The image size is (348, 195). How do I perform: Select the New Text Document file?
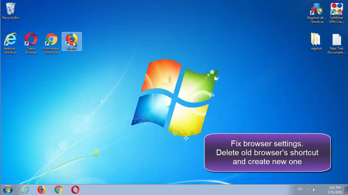[x=337, y=44]
